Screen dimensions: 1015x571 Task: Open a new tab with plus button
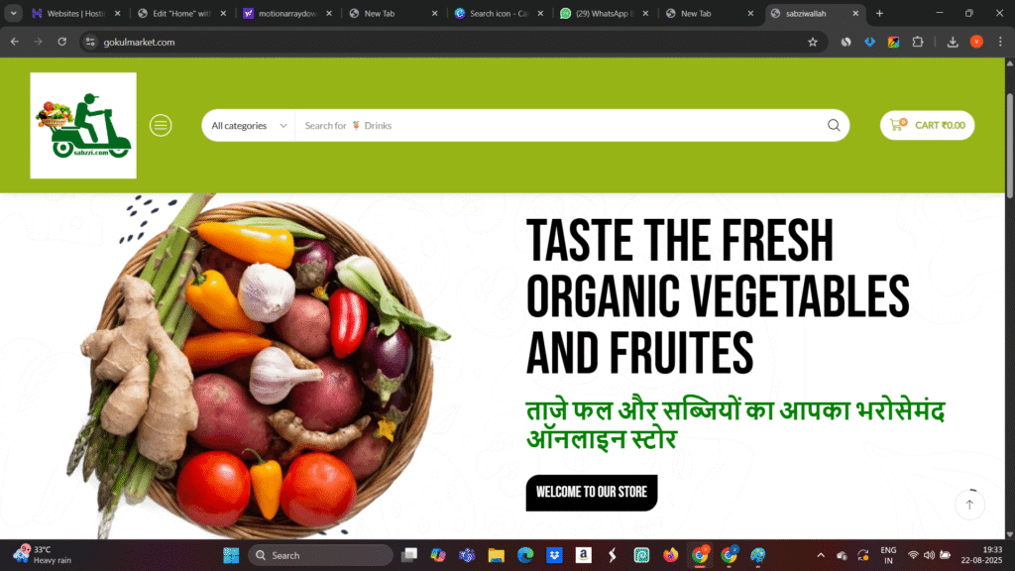(x=879, y=13)
